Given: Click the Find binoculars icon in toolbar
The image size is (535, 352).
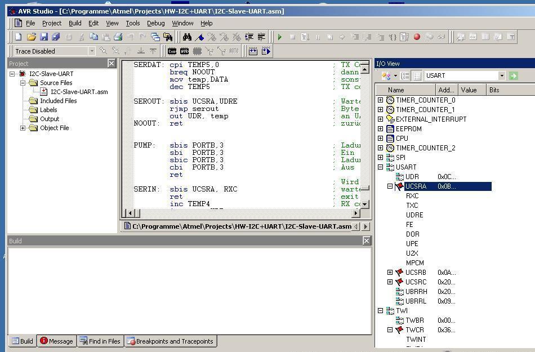Looking at the screenshot, I should tap(187, 37).
